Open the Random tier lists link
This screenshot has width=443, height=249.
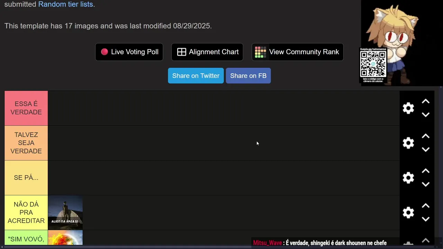(x=65, y=4)
